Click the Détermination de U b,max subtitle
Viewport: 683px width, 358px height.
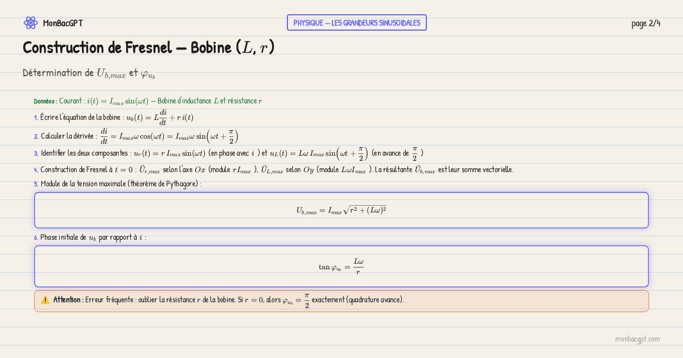pos(89,73)
